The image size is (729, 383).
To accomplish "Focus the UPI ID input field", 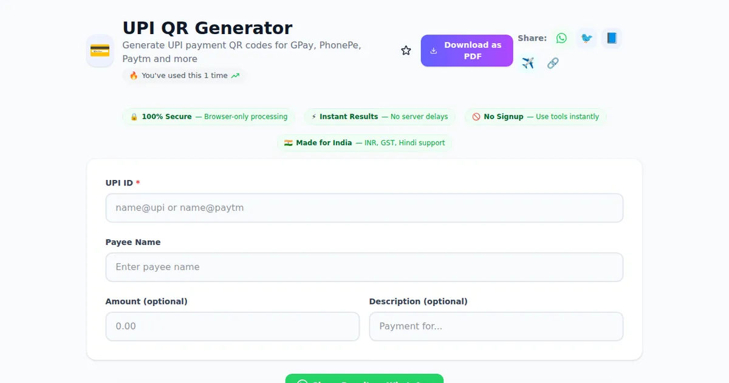I will tap(364, 207).
